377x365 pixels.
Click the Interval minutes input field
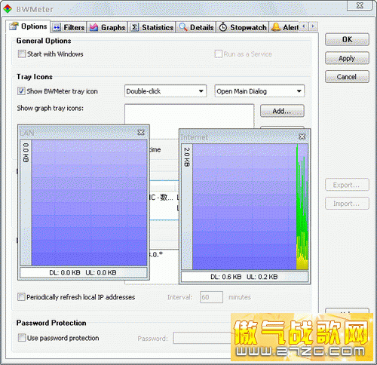coord(211,297)
